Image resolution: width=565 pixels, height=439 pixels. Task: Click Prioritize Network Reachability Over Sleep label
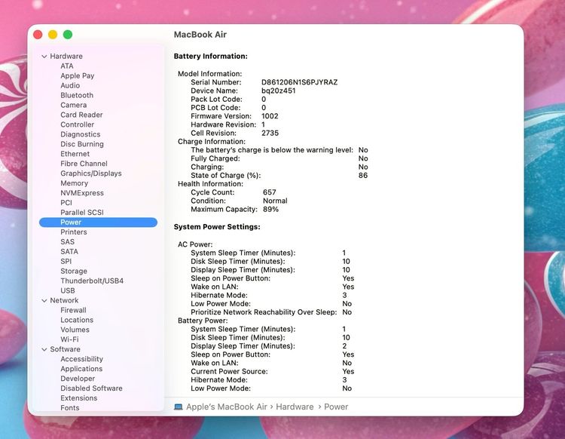tap(264, 312)
